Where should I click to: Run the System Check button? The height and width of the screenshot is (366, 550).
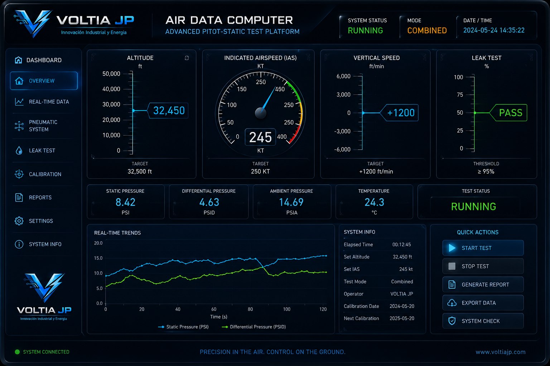click(x=483, y=321)
